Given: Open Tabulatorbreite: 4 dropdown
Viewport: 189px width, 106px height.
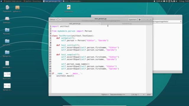Looking at the screenshot, I should (118, 95).
